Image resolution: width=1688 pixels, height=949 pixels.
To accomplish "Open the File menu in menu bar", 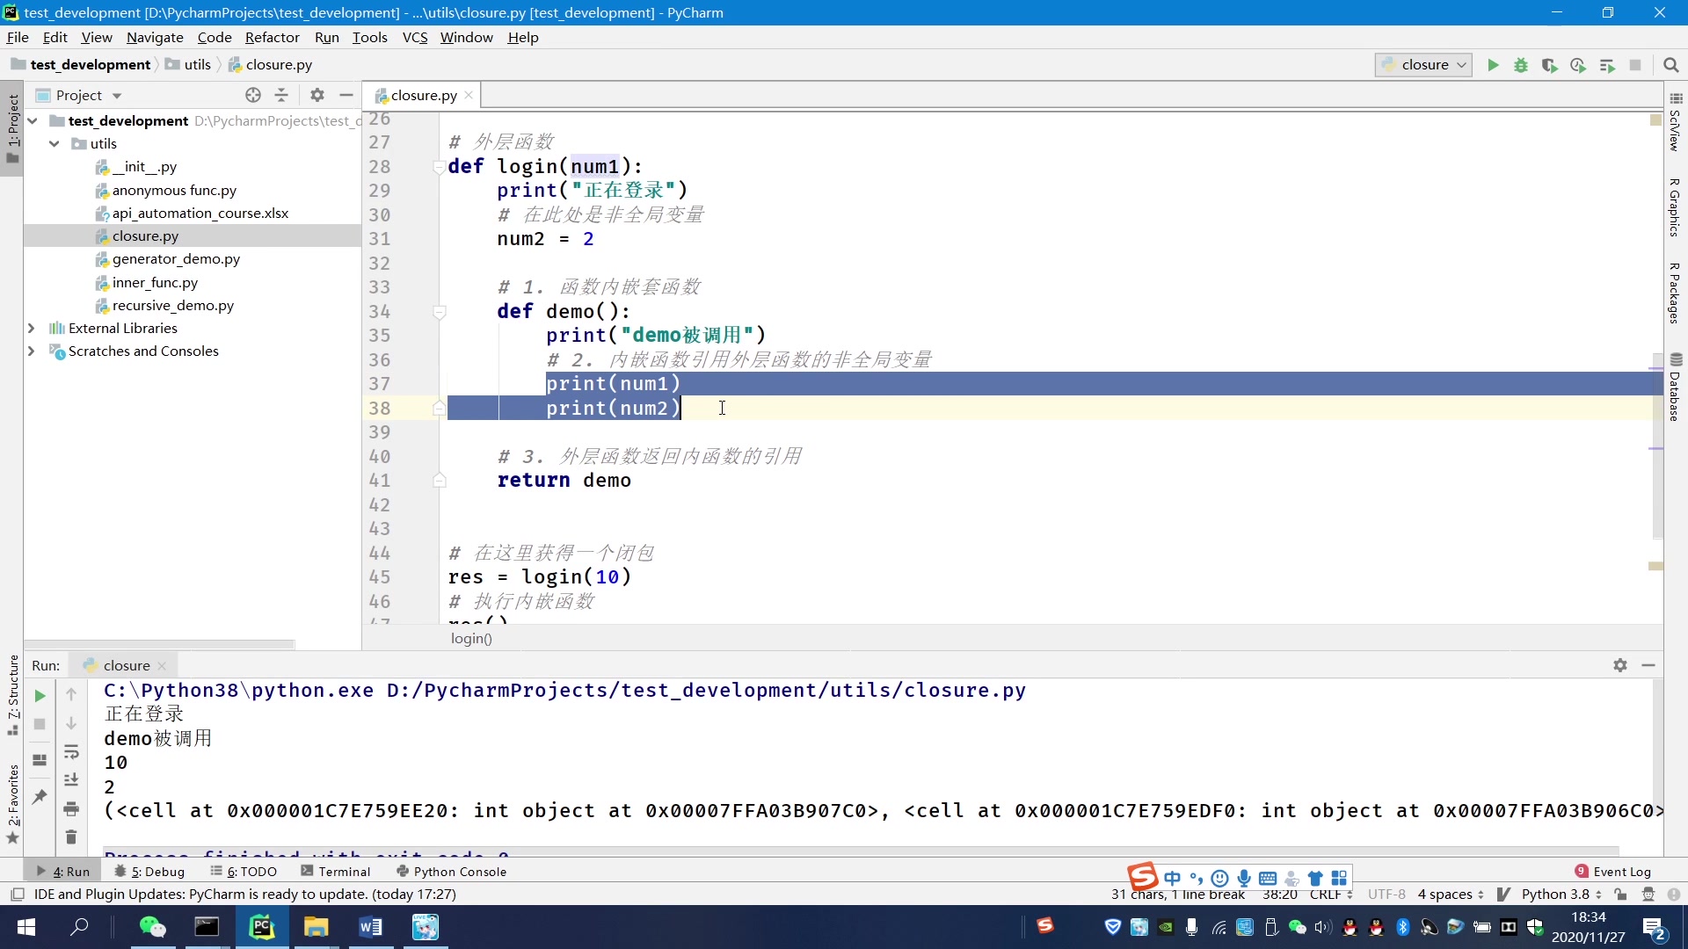I will 18,37.
